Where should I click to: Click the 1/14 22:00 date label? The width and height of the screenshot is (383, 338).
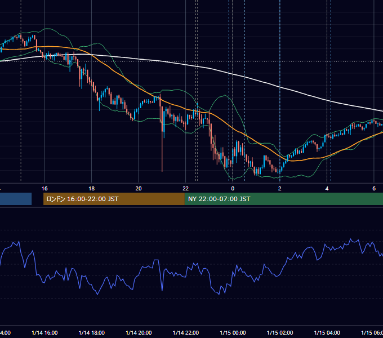pyautogui.click(x=186, y=333)
